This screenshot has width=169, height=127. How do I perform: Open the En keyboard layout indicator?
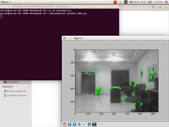click(126, 2)
